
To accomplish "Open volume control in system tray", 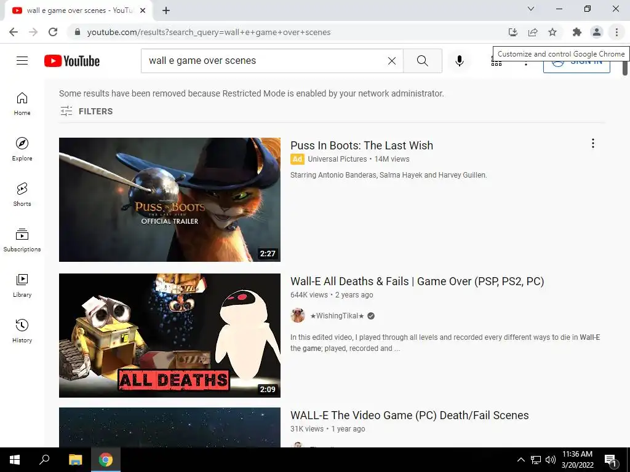I will pyautogui.click(x=551, y=460).
